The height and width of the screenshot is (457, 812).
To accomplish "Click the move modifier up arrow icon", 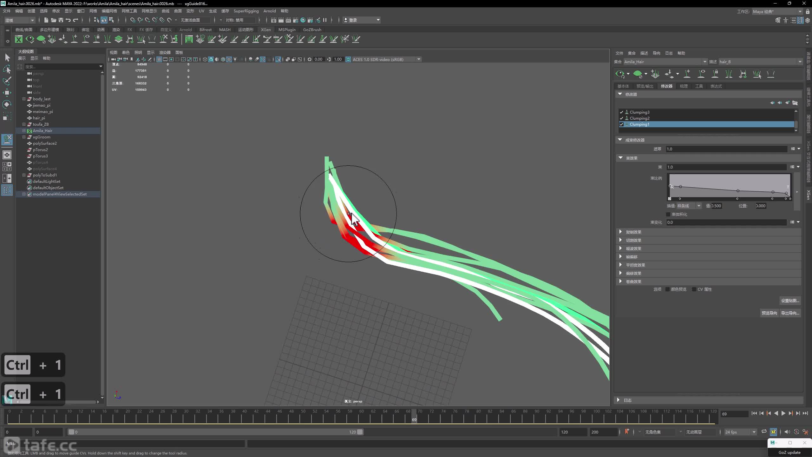I will (772, 103).
